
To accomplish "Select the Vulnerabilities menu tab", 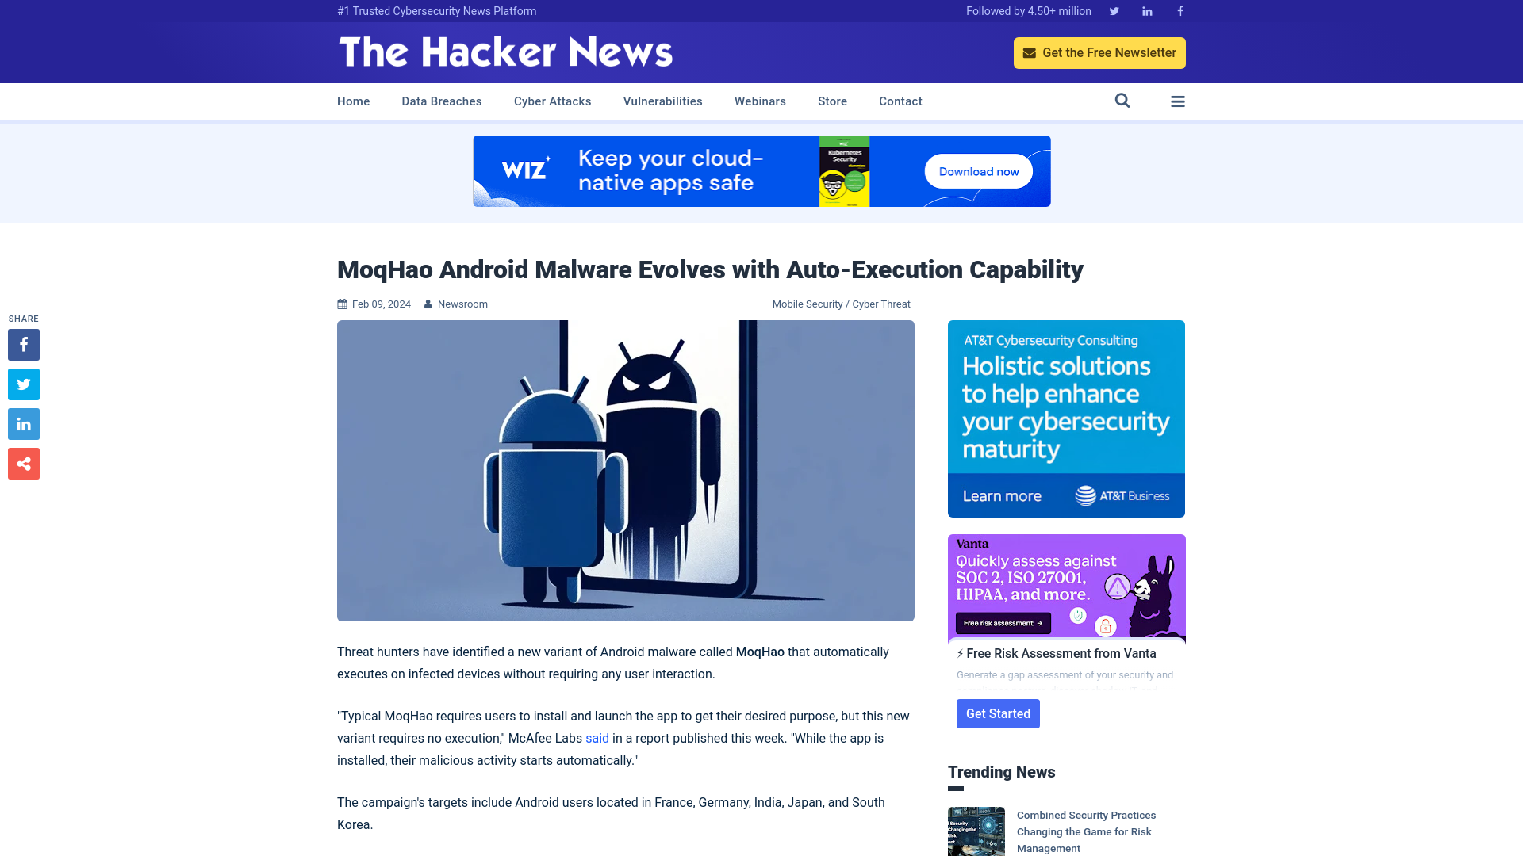I will click(662, 101).
